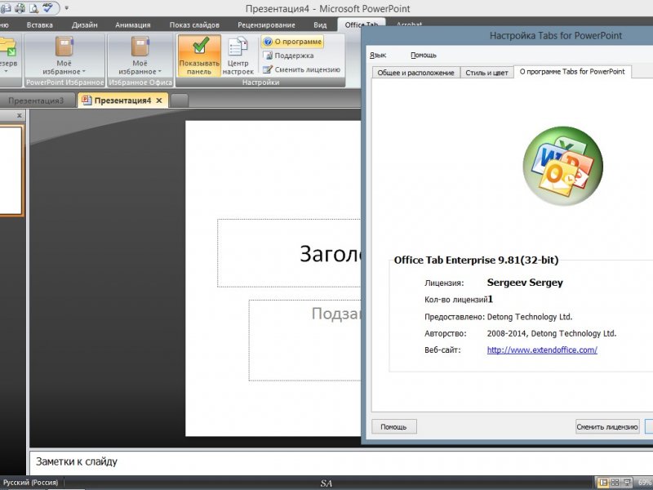Close the Презентация4 document tab
Screen dimensions: 653x490
point(159,100)
